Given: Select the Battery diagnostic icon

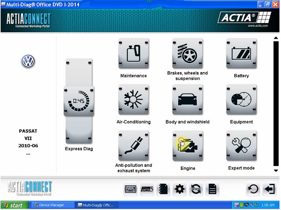Looking at the screenshot, I should pos(241,53).
